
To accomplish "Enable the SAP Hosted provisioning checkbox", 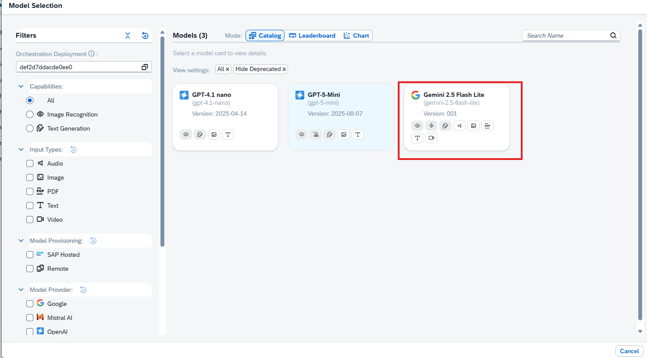I will click(30, 255).
